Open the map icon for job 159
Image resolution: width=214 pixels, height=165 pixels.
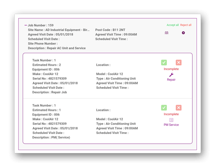[x=166, y=33]
